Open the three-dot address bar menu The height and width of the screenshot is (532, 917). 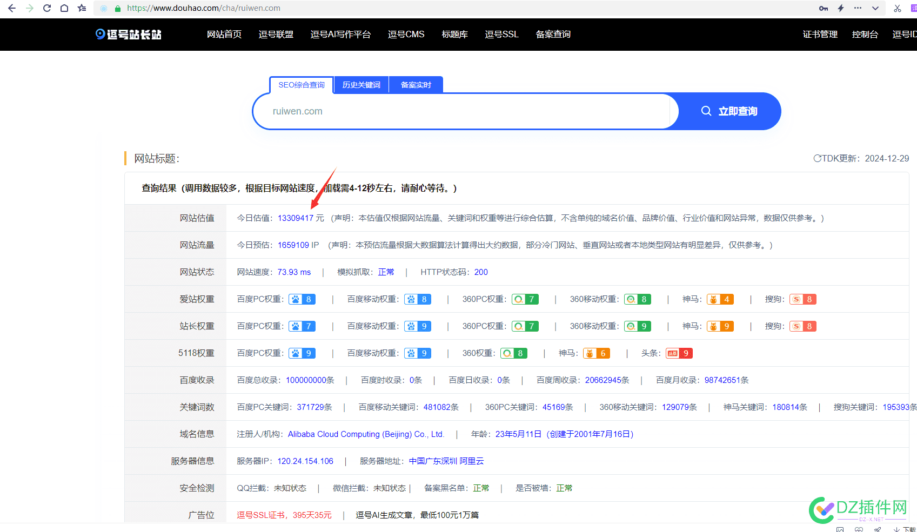click(x=858, y=8)
